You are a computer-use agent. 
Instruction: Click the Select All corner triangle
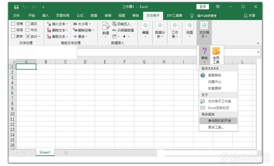pyautogui.click(x=14, y=62)
